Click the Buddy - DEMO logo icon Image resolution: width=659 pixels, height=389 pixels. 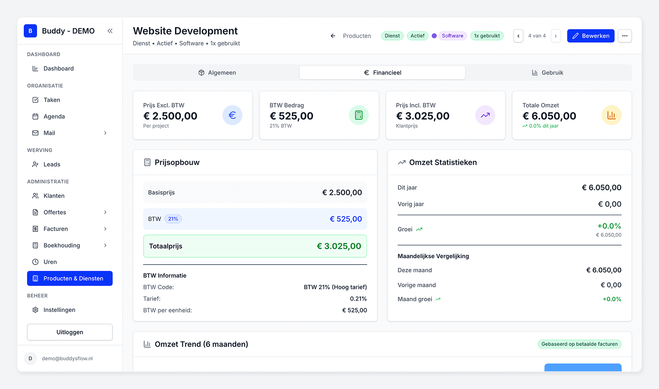coord(30,31)
